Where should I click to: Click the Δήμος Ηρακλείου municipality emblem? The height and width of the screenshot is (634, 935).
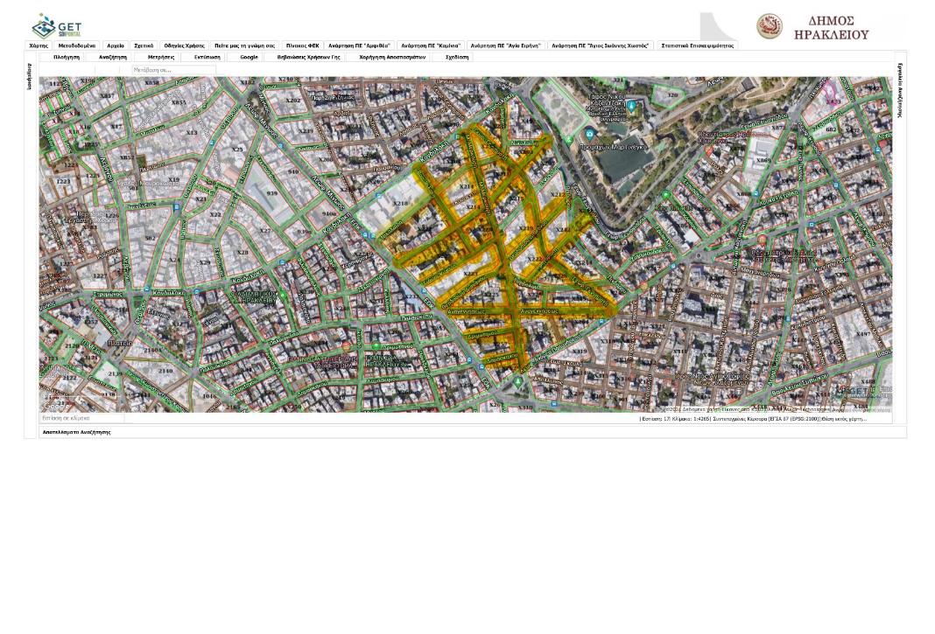click(x=770, y=26)
